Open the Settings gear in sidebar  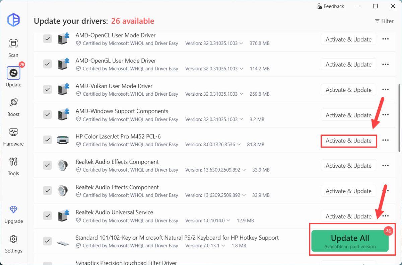[x=13, y=244]
